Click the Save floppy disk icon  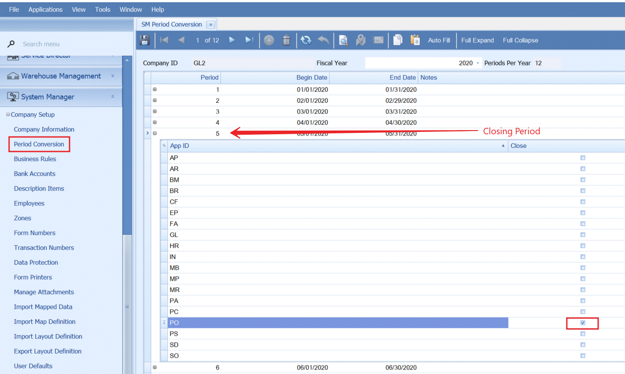pyautogui.click(x=145, y=40)
